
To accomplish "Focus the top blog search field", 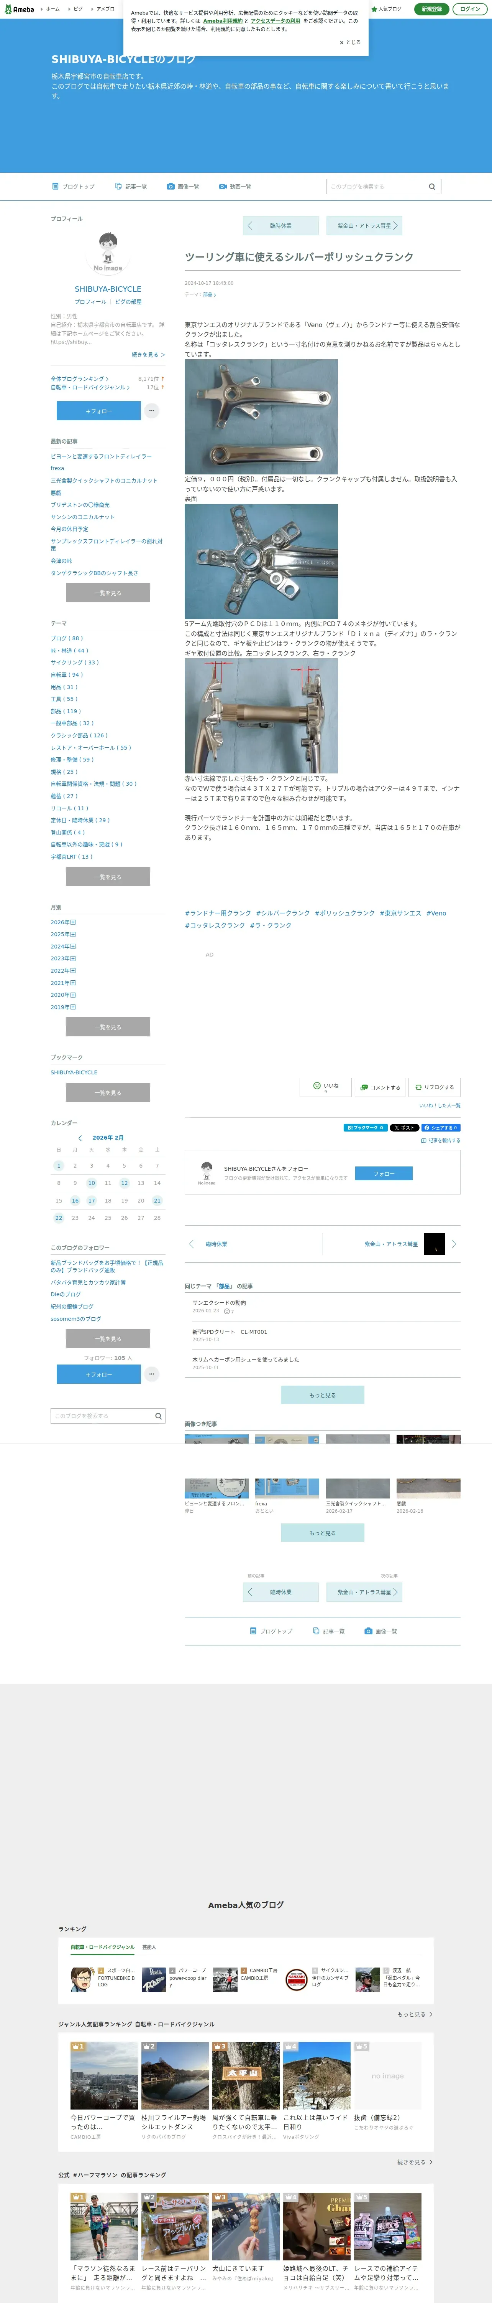I will coord(376,187).
